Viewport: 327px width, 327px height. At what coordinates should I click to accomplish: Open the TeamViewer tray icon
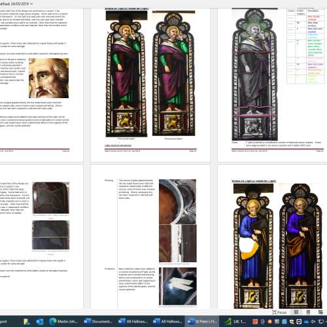click(299, 322)
